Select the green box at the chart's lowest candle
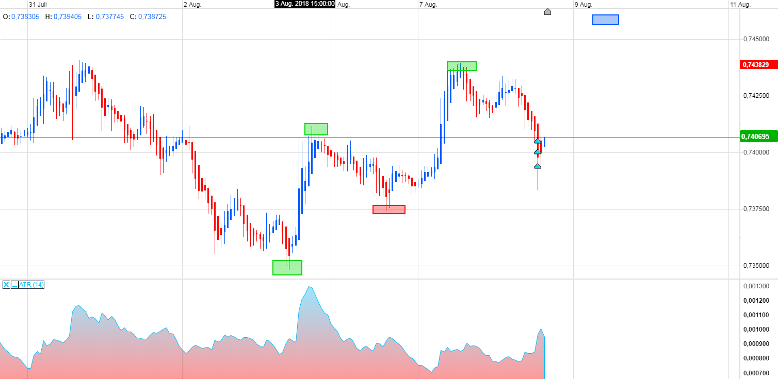The height and width of the screenshot is (382, 778). click(x=287, y=268)
